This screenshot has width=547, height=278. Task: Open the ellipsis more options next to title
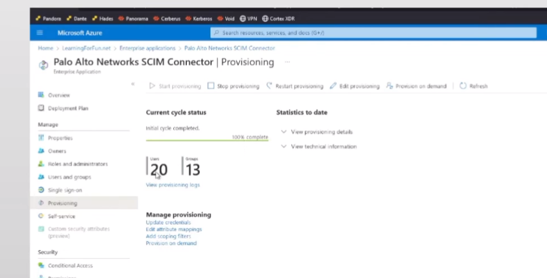(x=287, y=62)
